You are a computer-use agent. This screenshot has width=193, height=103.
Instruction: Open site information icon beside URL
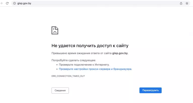[14, 3]
